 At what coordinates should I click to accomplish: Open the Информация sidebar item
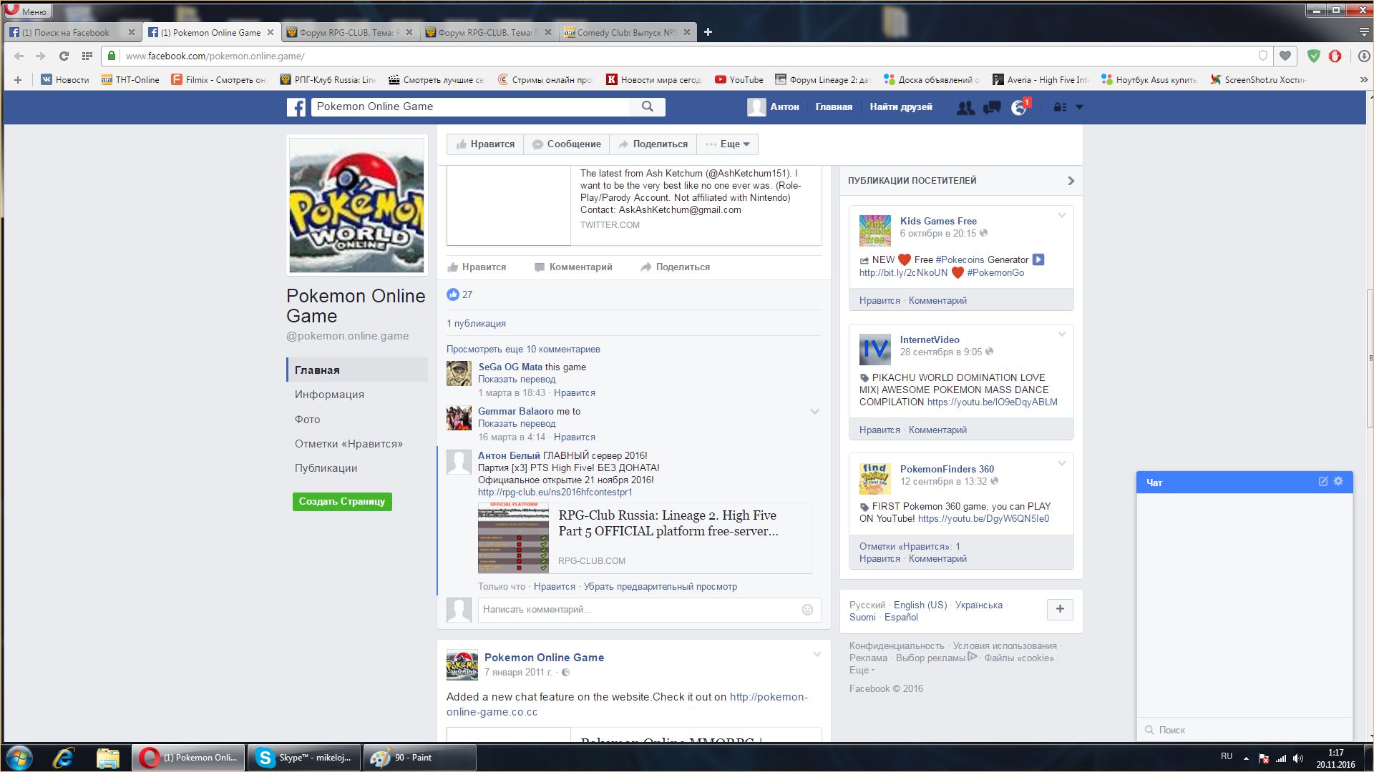(x=329, y=395)
